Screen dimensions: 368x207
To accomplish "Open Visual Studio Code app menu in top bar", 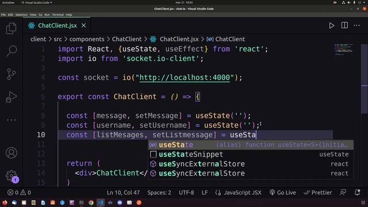I will tap(36, 2).
